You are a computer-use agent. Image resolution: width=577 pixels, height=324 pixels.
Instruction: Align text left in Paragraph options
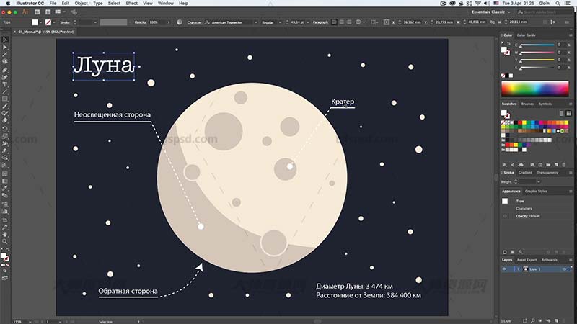(334, 22)
